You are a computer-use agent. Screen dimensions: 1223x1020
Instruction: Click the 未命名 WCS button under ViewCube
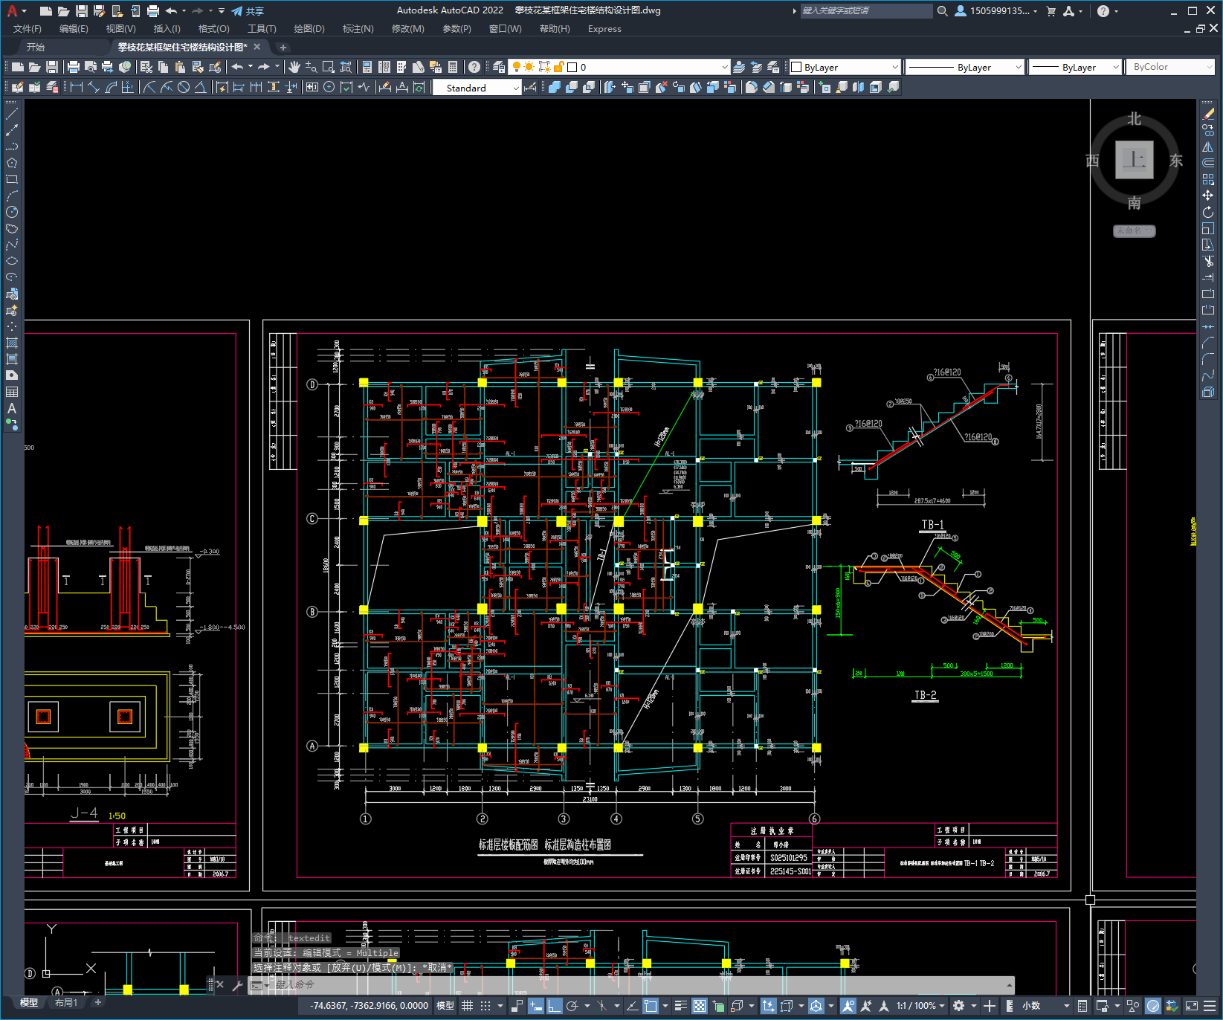click(x=1134, y=230)
